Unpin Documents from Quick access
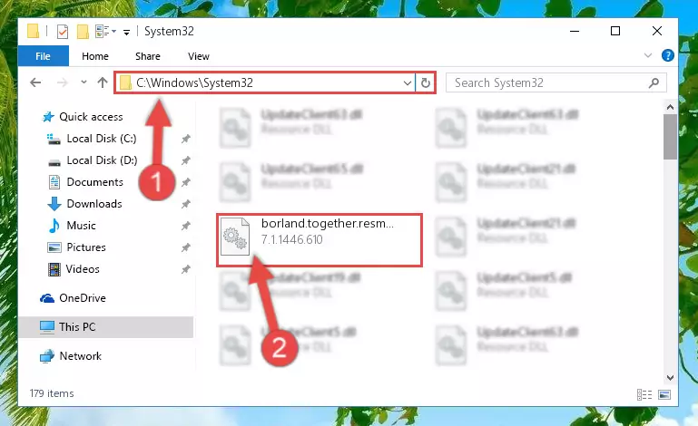This screenshot has width=698, height=426. (x=186, y=182)
